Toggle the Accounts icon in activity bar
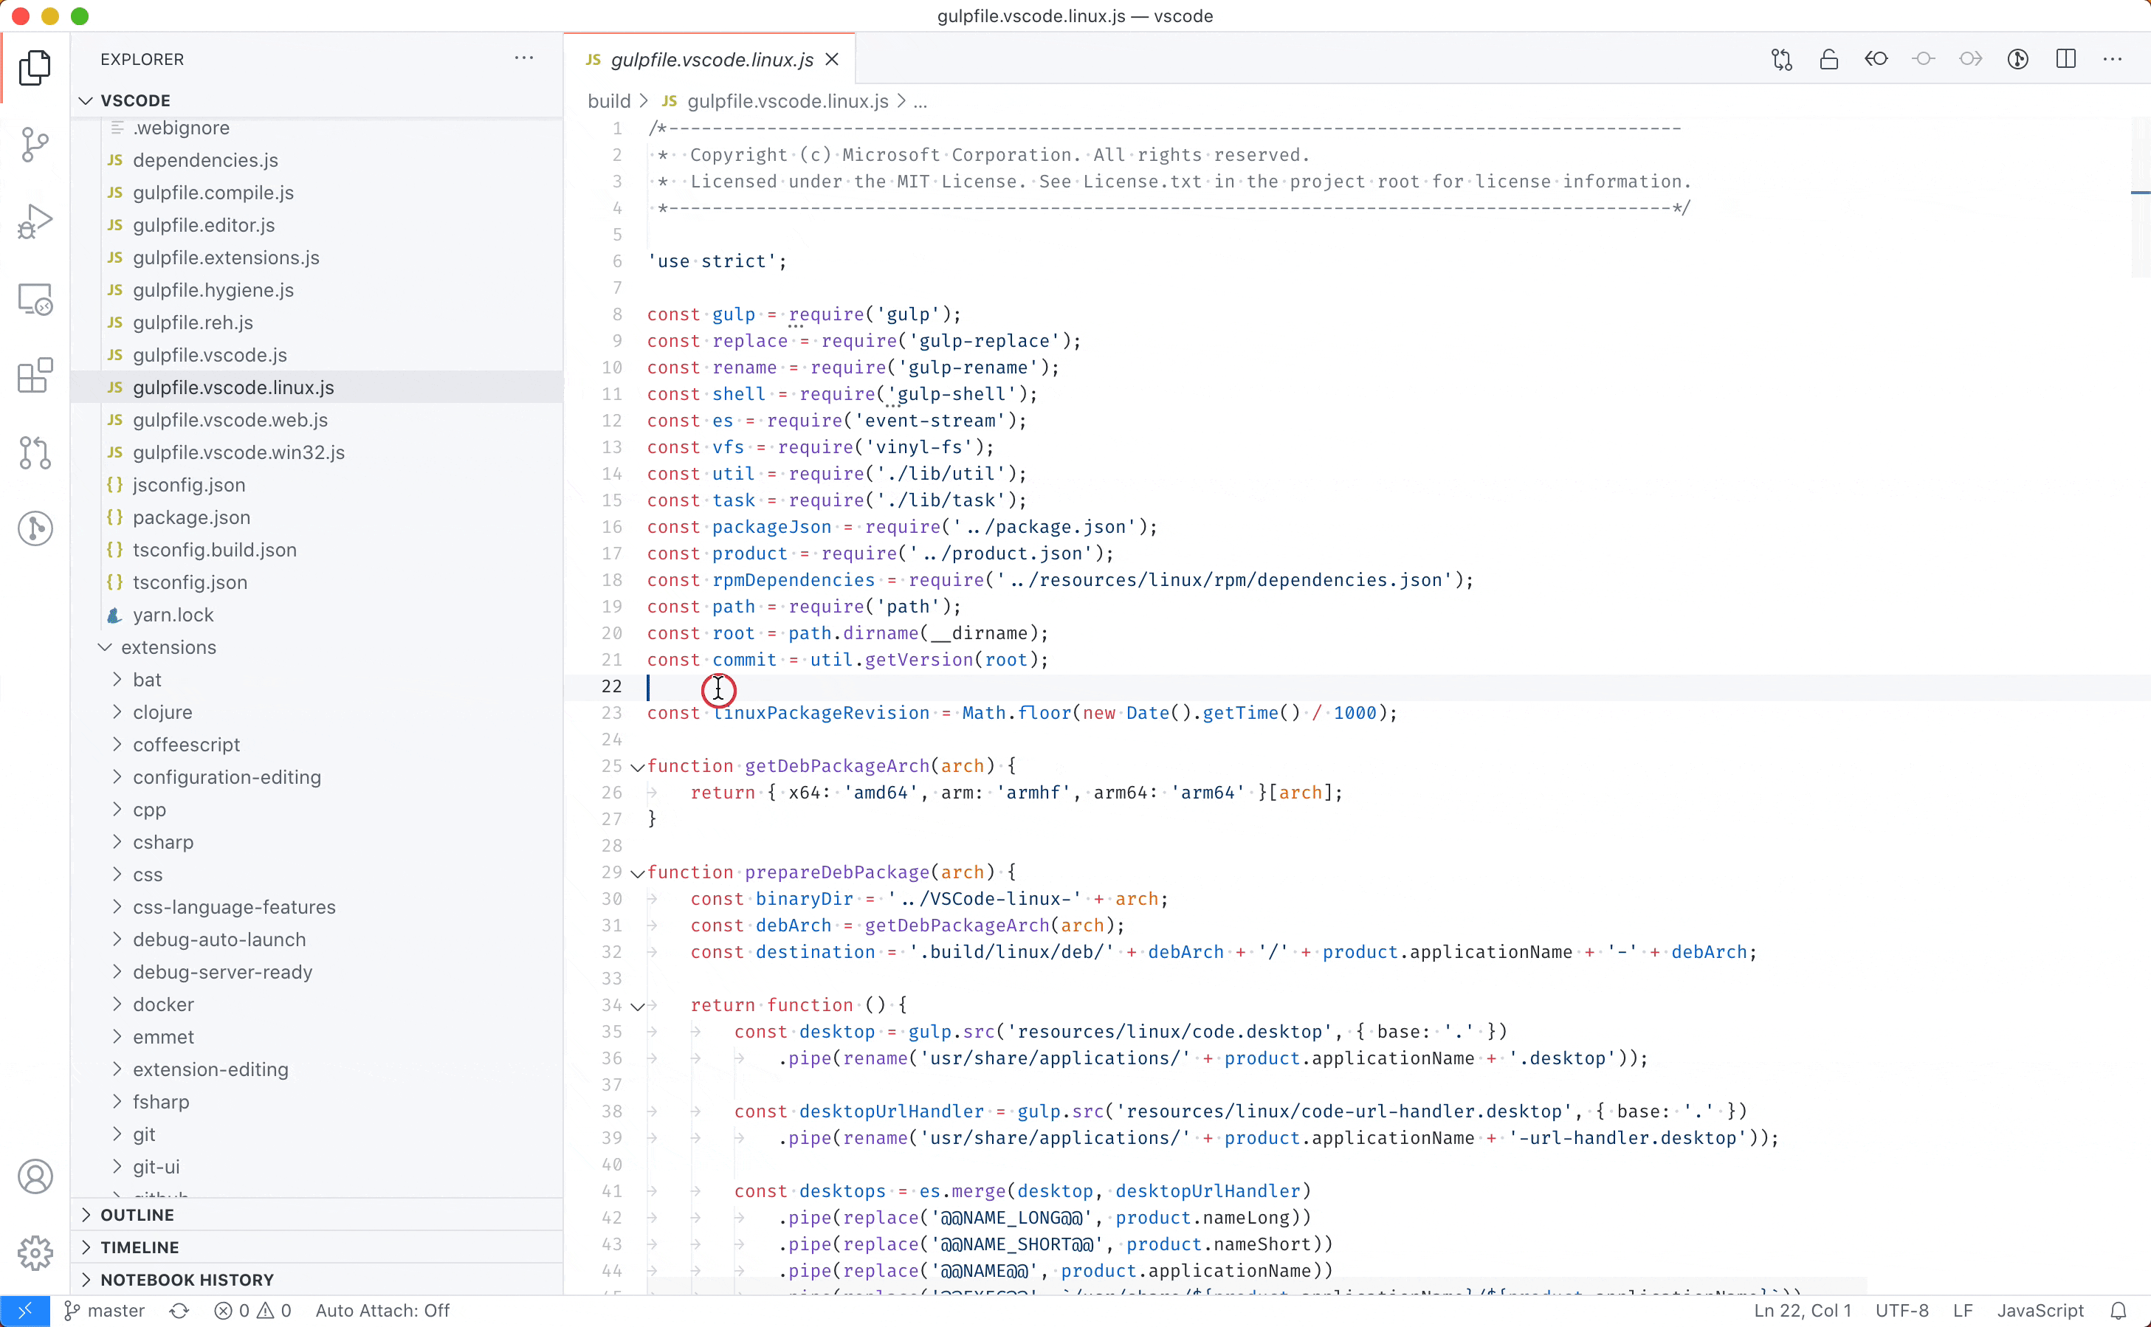The width and height of the screenshot is (2151, 1327). pos(35,1176)
